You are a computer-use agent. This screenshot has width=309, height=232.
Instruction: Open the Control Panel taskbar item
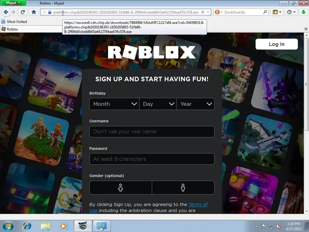[x=101, y=226]
